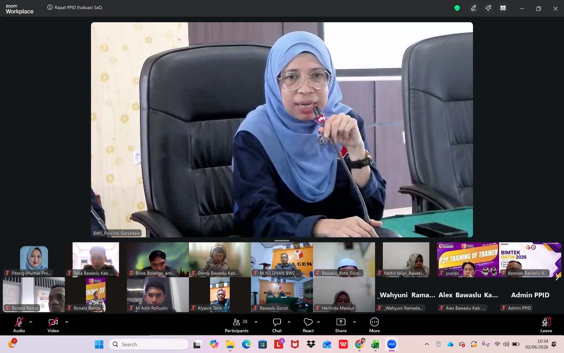The width and height of the screenshot is (564, 353).
Task: Change view layout grid icon
Action: (x=503, y=8)
